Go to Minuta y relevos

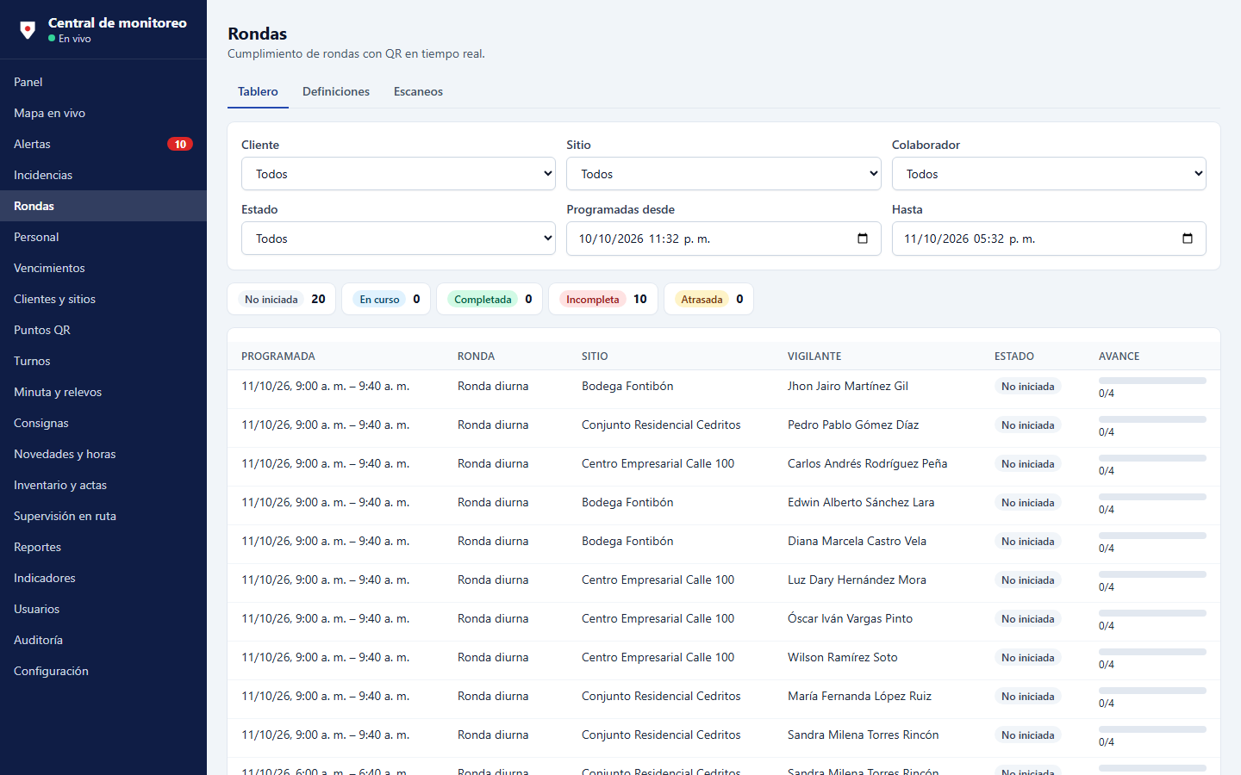(x=103, y=392)
